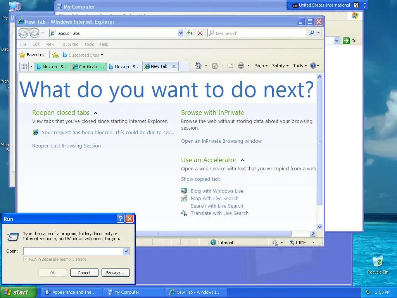Collapse the Use an Accelerator section
This screenshot has width=397, height=298.
pos(242,160)
